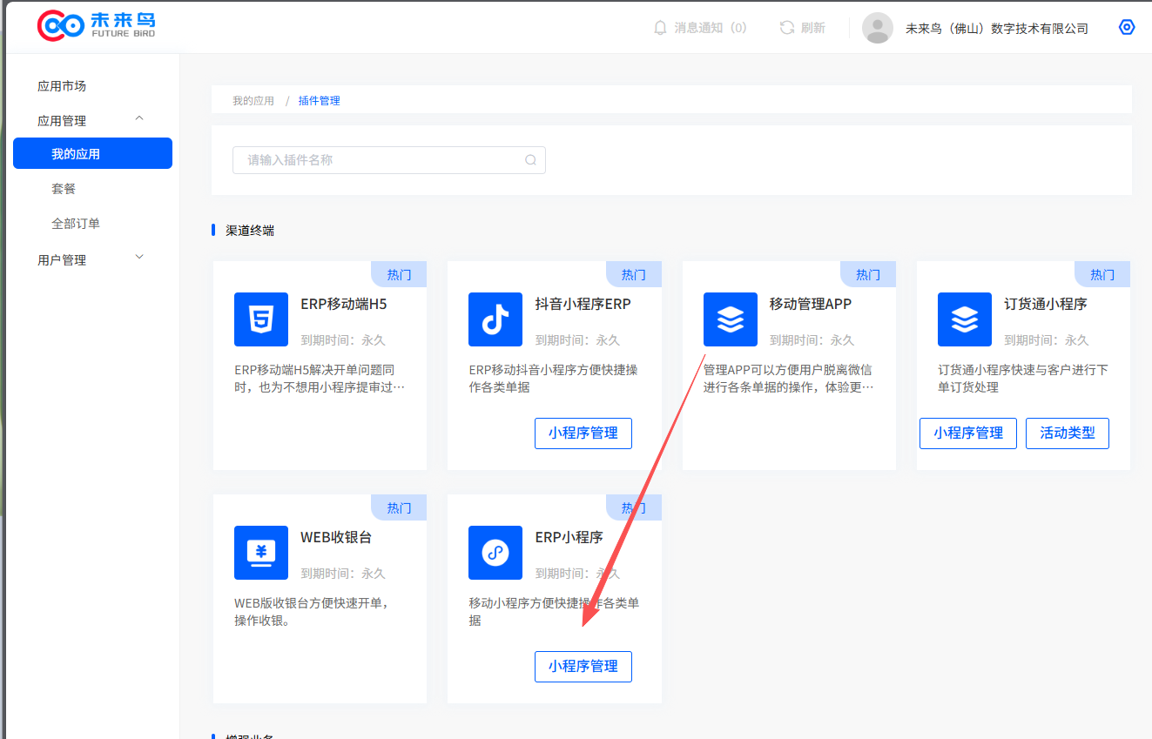Expand the 用户管理 sidebar menu
1152x739 pixels.
(139, 258)
